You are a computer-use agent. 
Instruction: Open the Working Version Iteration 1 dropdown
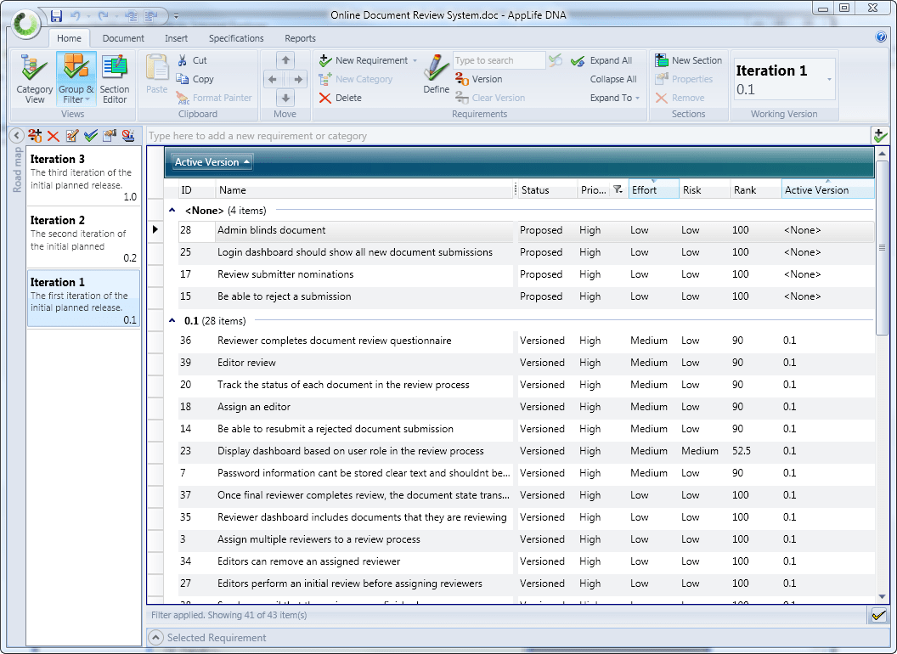[x=829, y=79]
